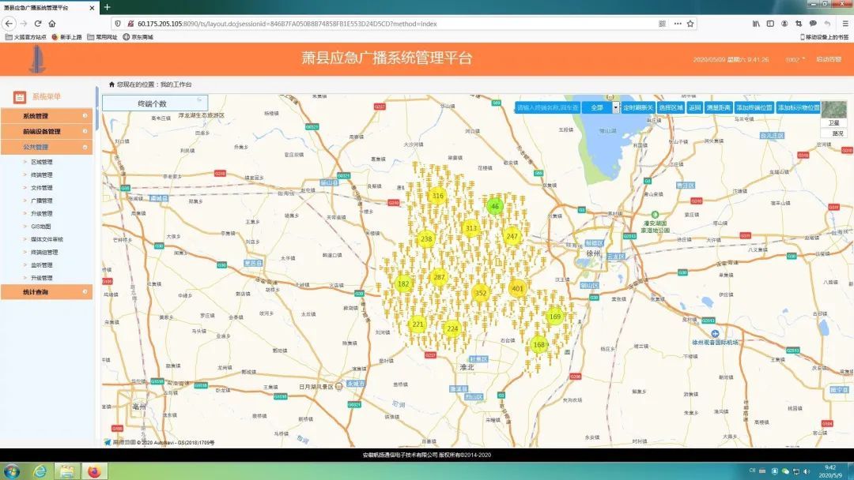The image size is (854, 480).
Task: Click the 测量距离 measure distance button
Action: (719, 107)
